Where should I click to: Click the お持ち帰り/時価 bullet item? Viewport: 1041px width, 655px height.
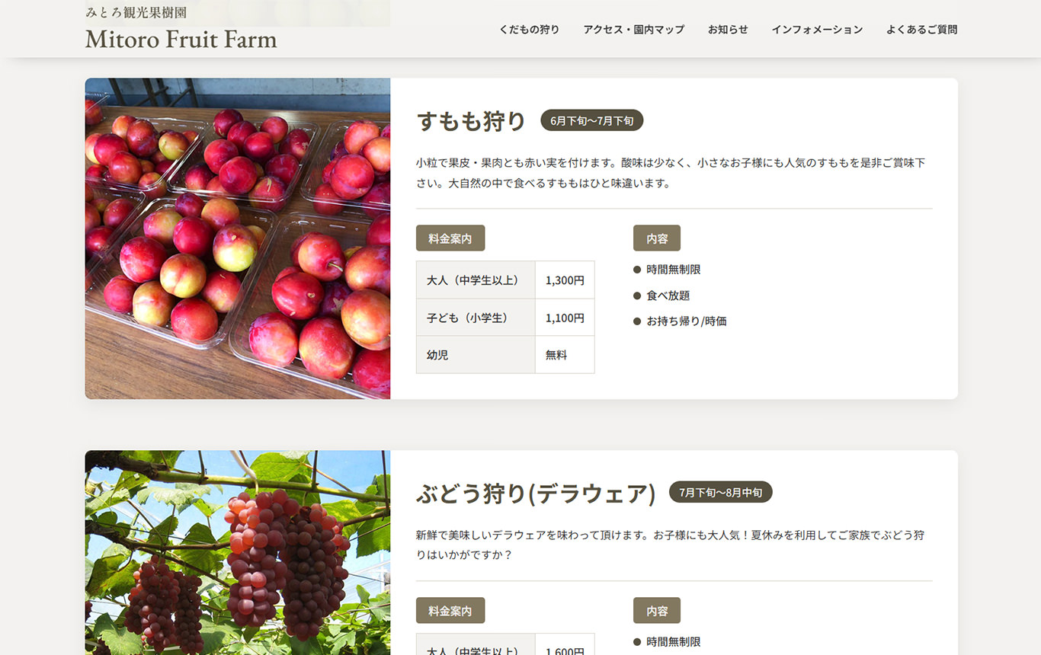click(680, 321)
